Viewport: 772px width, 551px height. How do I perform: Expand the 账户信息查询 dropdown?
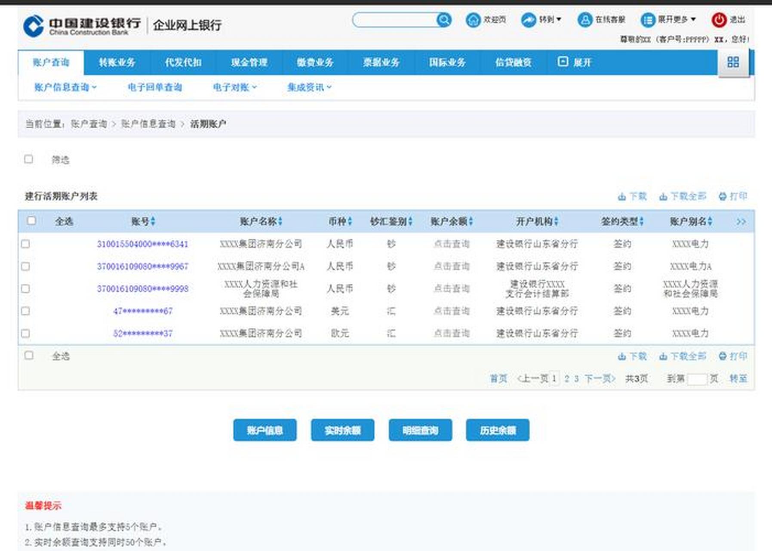pyautogui.click(x=64, y=87)
